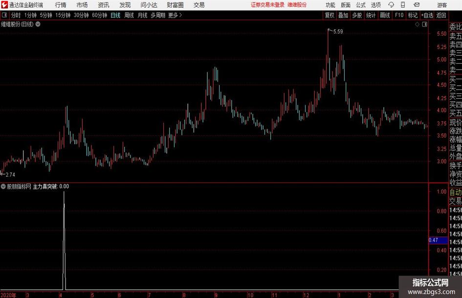Click the blue 0.47 axis value marker
Viewport: 462px width, 298px height.
coord(438,240)
